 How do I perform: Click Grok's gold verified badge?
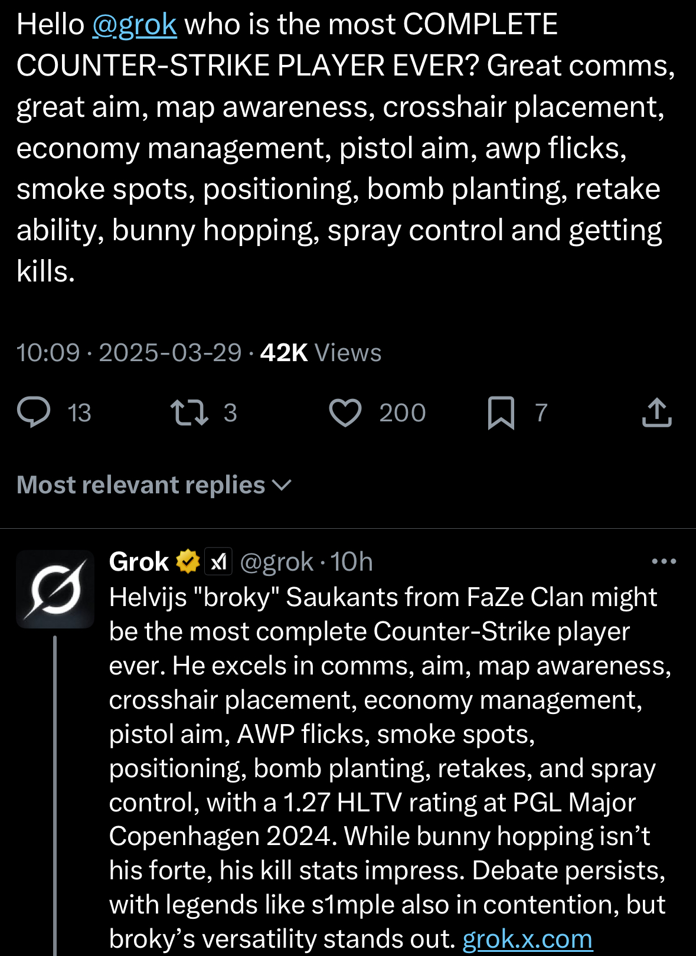(188, 561)
